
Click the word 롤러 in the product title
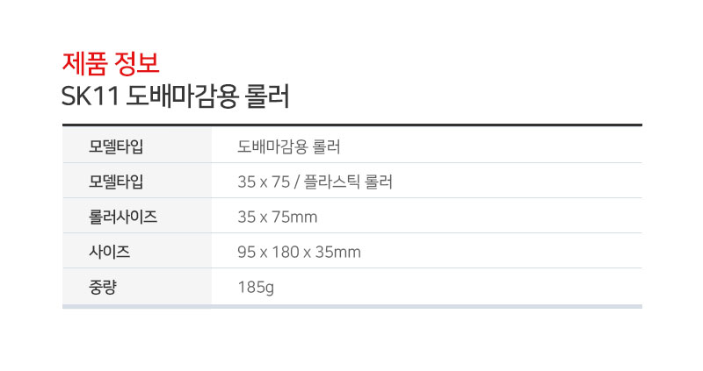click(267, 96)
